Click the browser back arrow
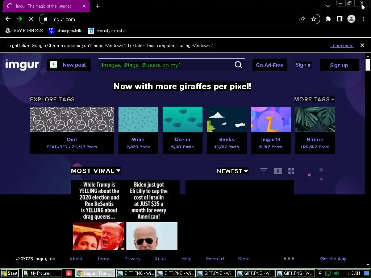This screenshot has height=278, width=371. (8, 19)
